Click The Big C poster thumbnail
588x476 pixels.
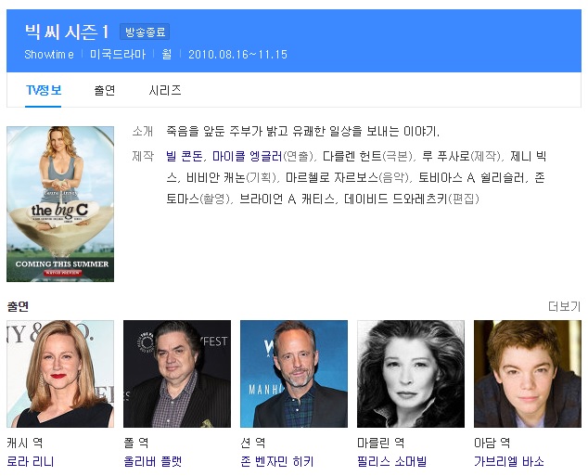point(60,204)
